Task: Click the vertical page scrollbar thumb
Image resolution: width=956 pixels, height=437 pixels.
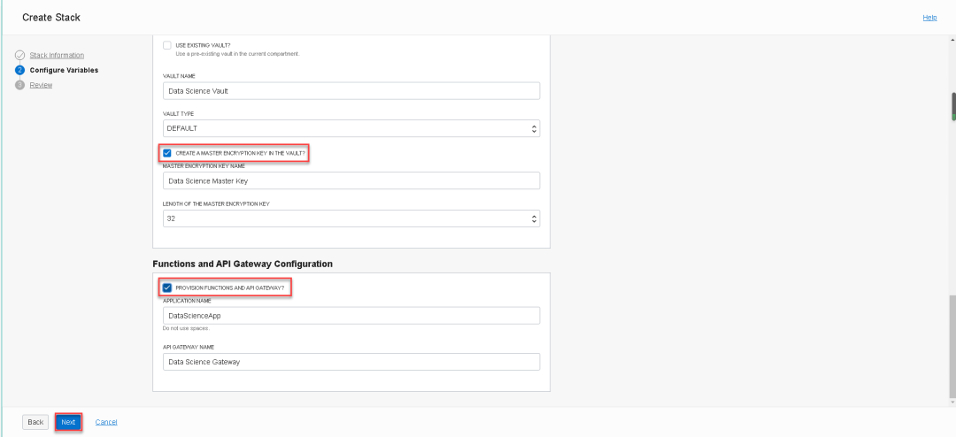Action: (952, 106)
